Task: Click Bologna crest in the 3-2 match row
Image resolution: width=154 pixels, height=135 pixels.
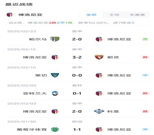Action: pos(55,57)
